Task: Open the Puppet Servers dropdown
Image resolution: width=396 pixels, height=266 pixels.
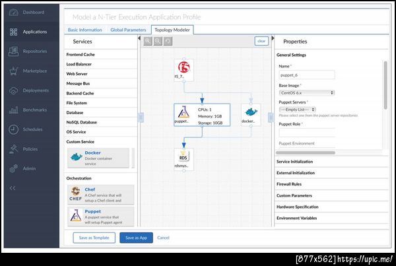Action: (x=298, y=110)
